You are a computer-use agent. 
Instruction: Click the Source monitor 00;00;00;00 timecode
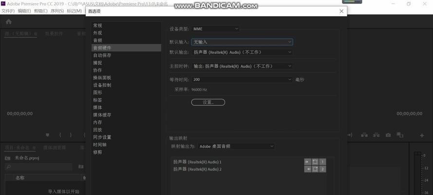(x=19, y=114)
